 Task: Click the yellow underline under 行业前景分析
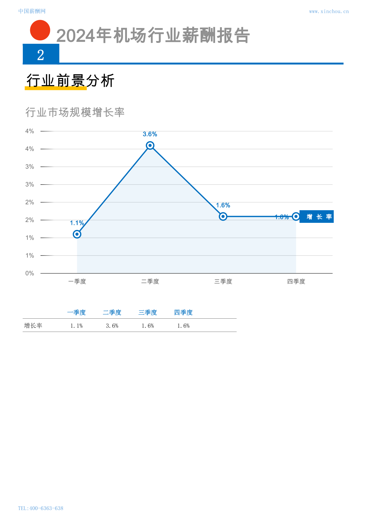(x=56, y=88)
